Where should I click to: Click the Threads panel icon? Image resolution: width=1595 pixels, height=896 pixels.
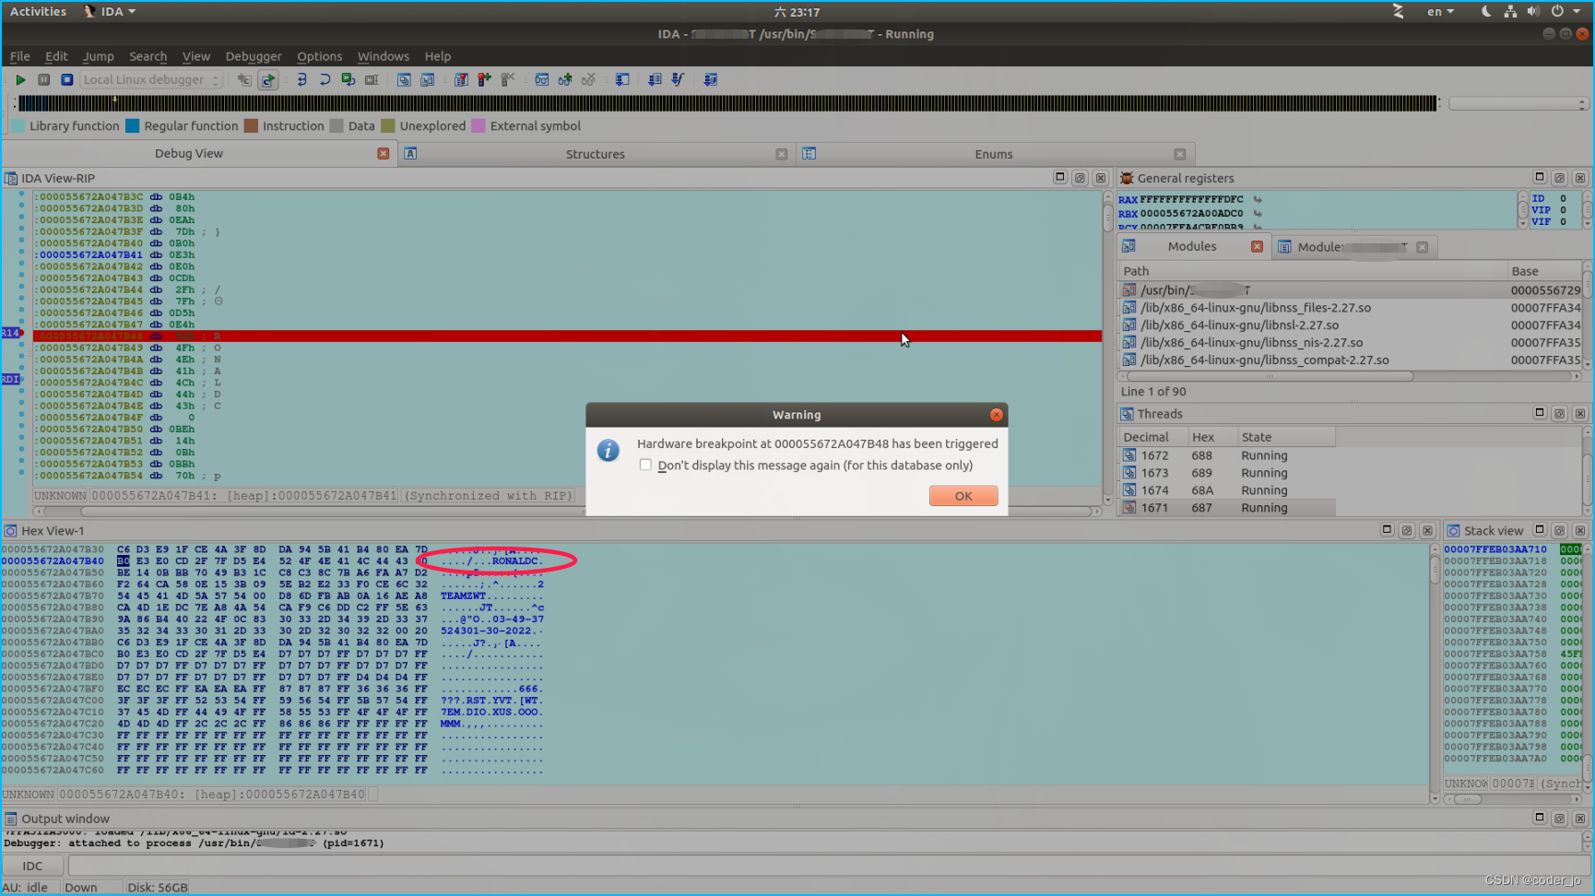click(x=1127, y=414)
